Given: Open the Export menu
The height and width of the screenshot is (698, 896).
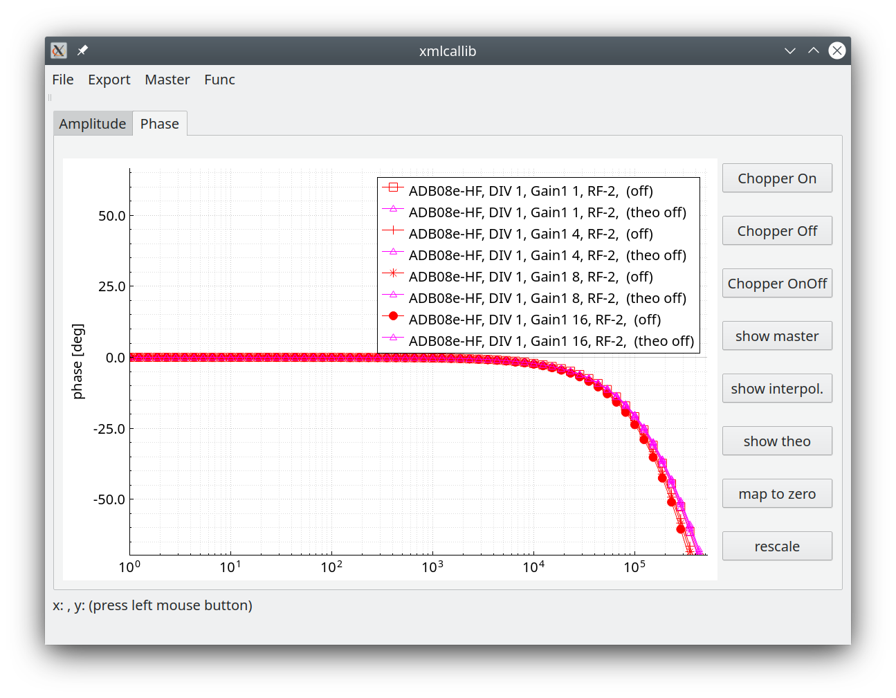Looking at the screenshot, I should pos(109,80).
